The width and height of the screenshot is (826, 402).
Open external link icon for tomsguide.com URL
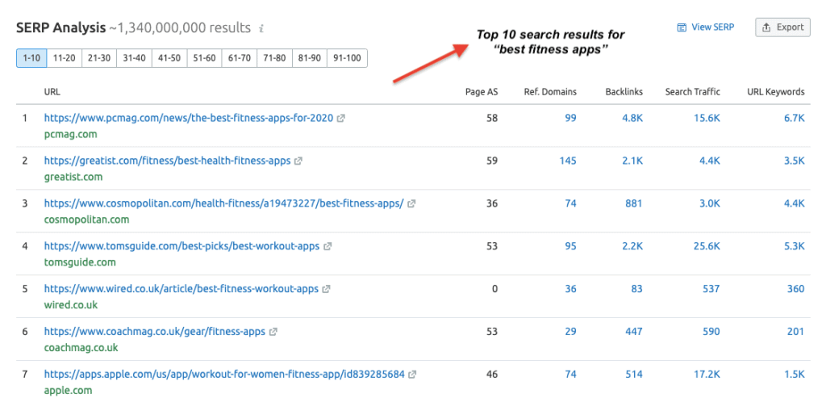pyautogui.click(x=327, y=246)
